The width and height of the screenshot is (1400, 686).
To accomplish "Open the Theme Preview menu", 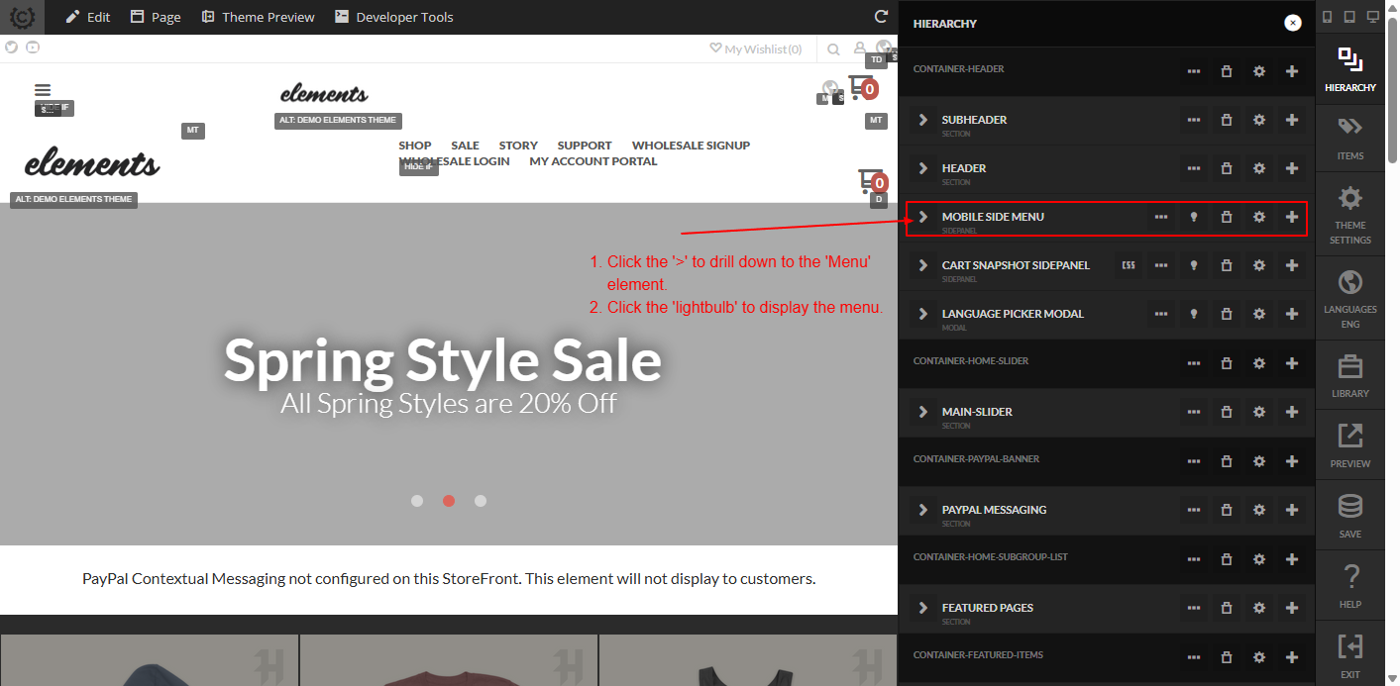I will (258, 17).
